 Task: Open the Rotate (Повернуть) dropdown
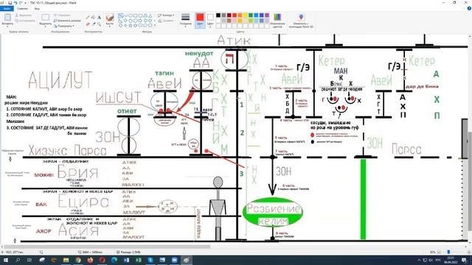coord(65,26)
